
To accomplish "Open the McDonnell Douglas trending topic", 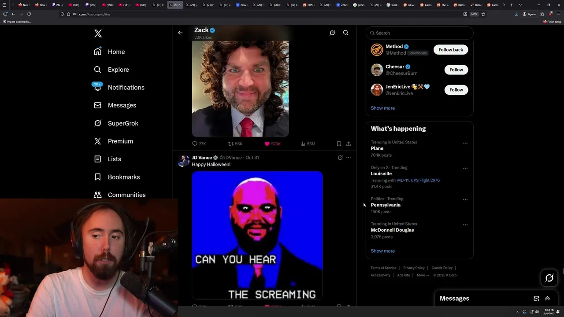I will tap(392, 230).
